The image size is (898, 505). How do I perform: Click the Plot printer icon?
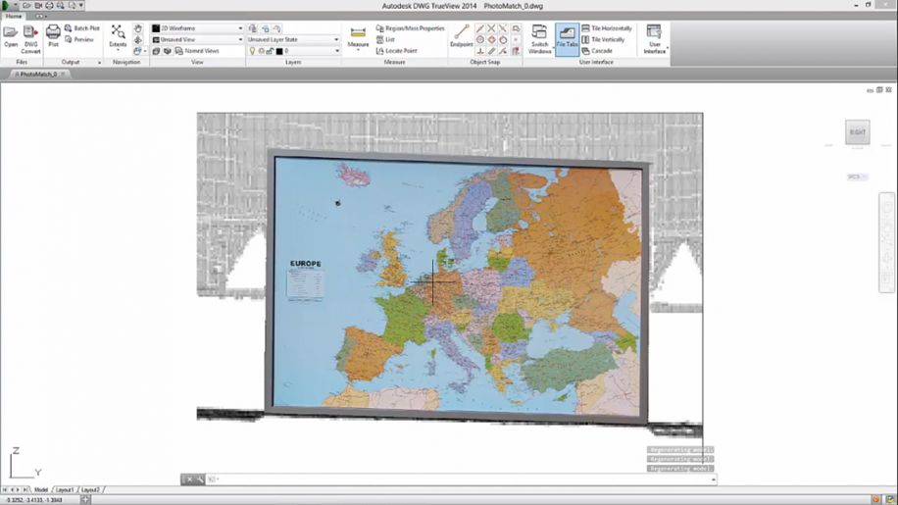(54, 35)
